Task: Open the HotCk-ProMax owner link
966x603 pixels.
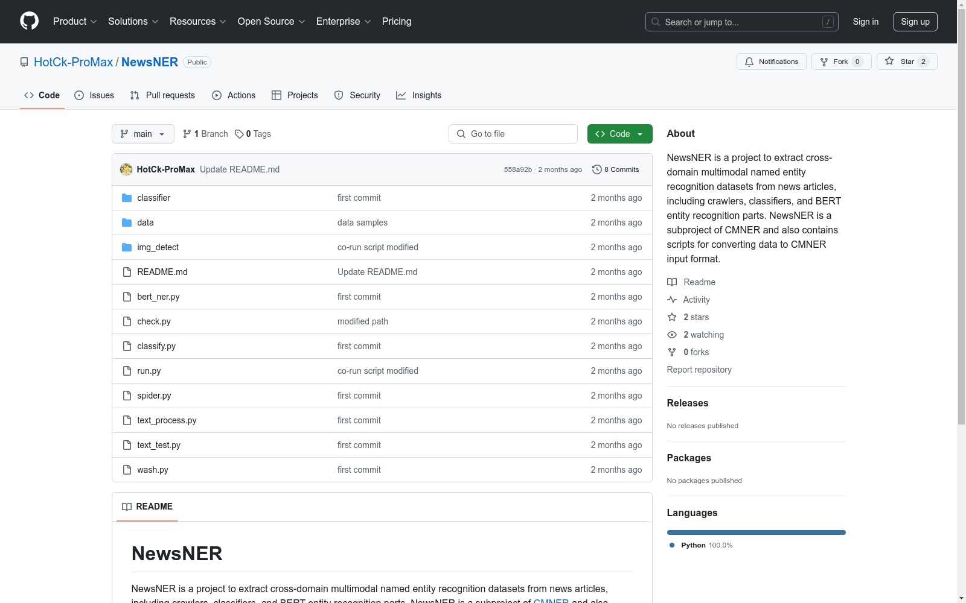Action: coord(74,62)
